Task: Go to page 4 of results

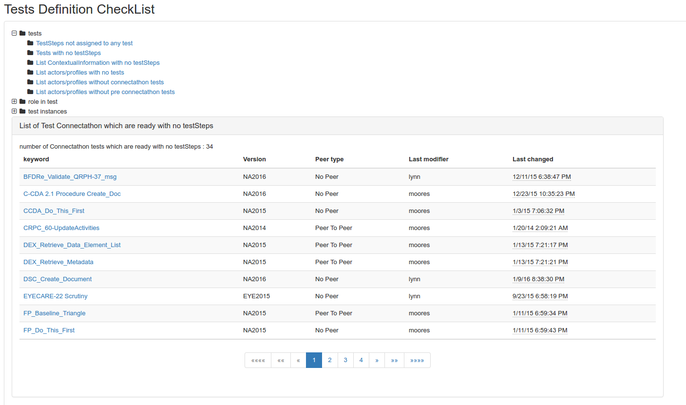Action: (x=361, y=360)
